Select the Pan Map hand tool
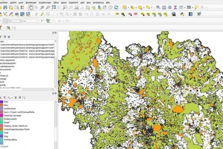This screenshot has width=223, height=149. tap(31, 7)
